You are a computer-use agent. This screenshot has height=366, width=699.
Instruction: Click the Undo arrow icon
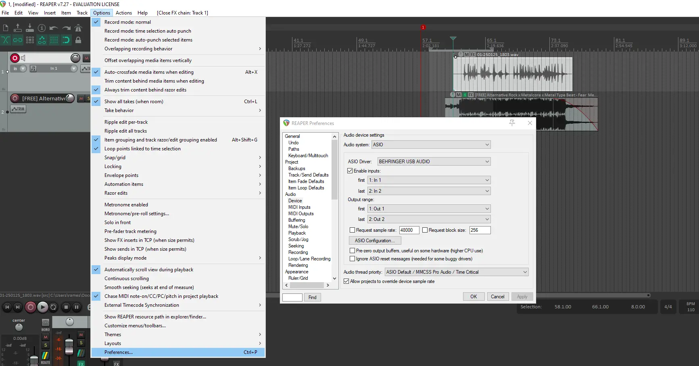tap(54, 28)
